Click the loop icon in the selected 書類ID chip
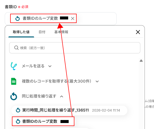Screen dimensions: 154x129 (17, 18)
